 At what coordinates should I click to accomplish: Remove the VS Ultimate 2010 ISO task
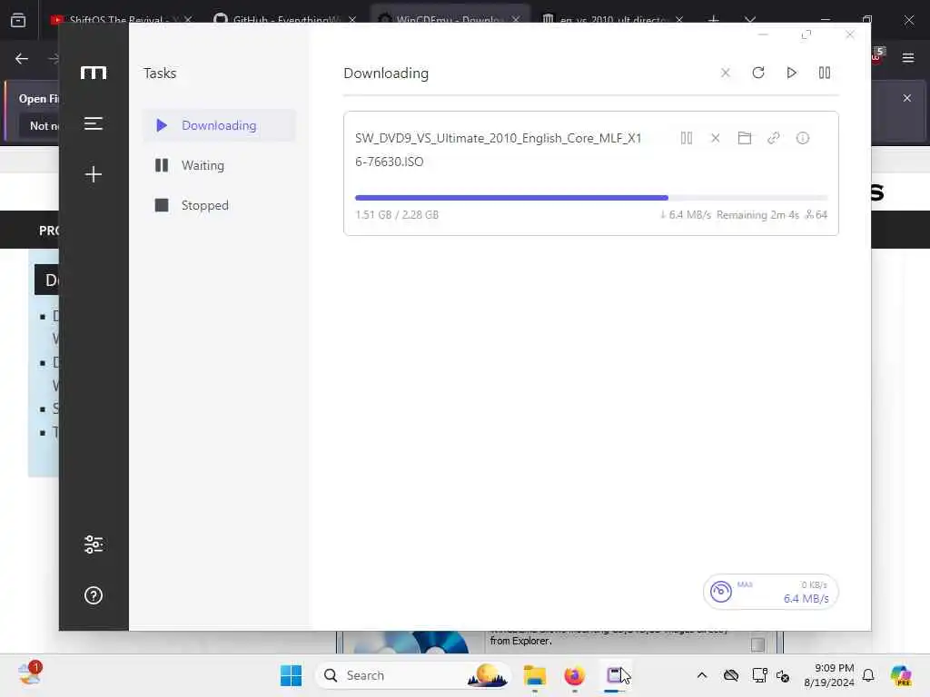[x=716, y=138]
